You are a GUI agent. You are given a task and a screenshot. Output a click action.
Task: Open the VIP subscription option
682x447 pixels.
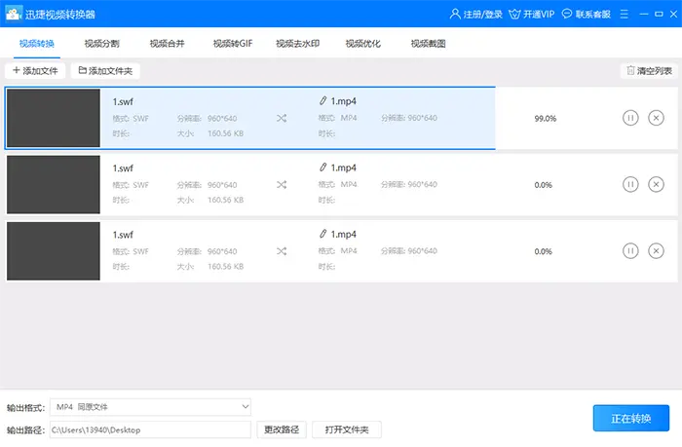[532, 15]
